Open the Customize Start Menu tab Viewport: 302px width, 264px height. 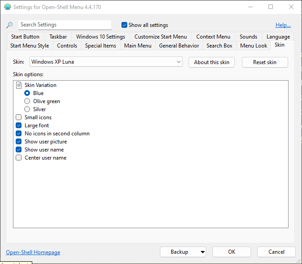click(x=160, y=37)
